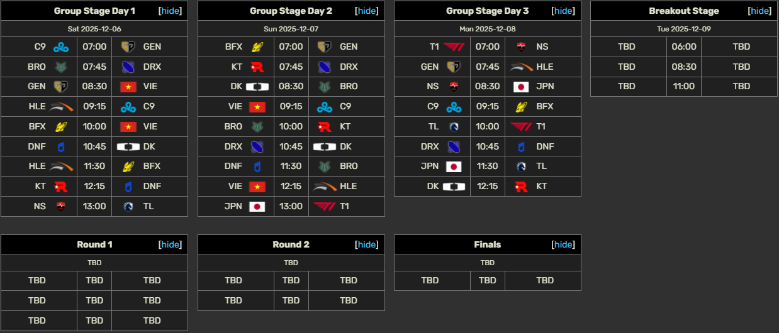Viewport: 779px width, 333px height.
Task: Select the 06:00 Breakout Stage match time
Action: pos(684,46)
